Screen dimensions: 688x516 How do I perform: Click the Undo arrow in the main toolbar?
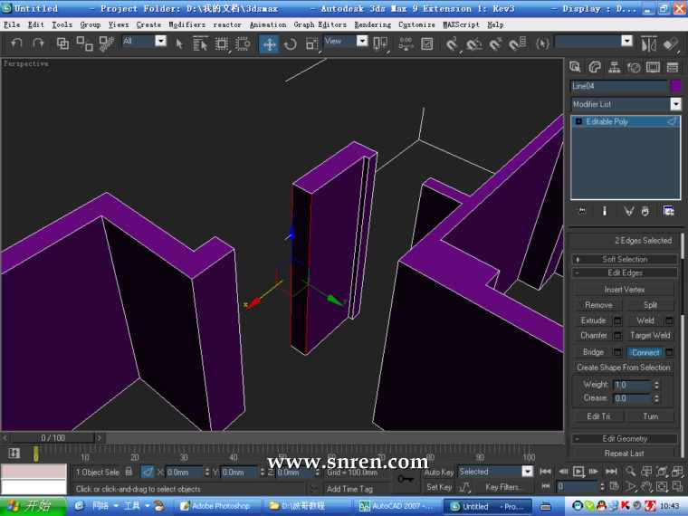click(16, 43)
